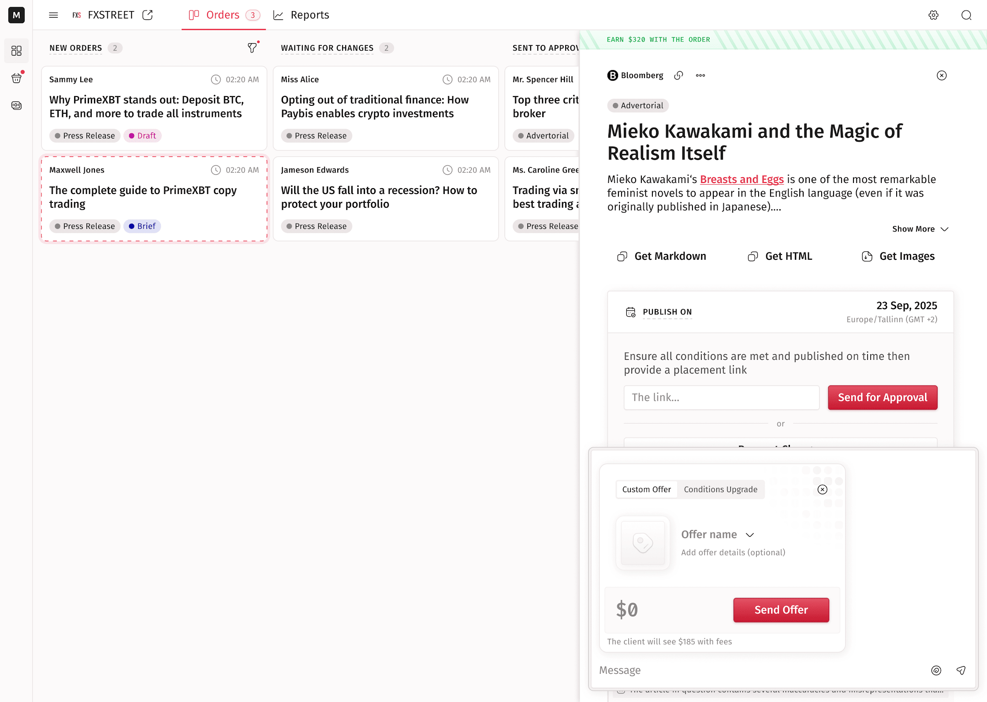Open FXStreet external link icon
Viewport: 987px width, 702px height.
tap(148, 15)
